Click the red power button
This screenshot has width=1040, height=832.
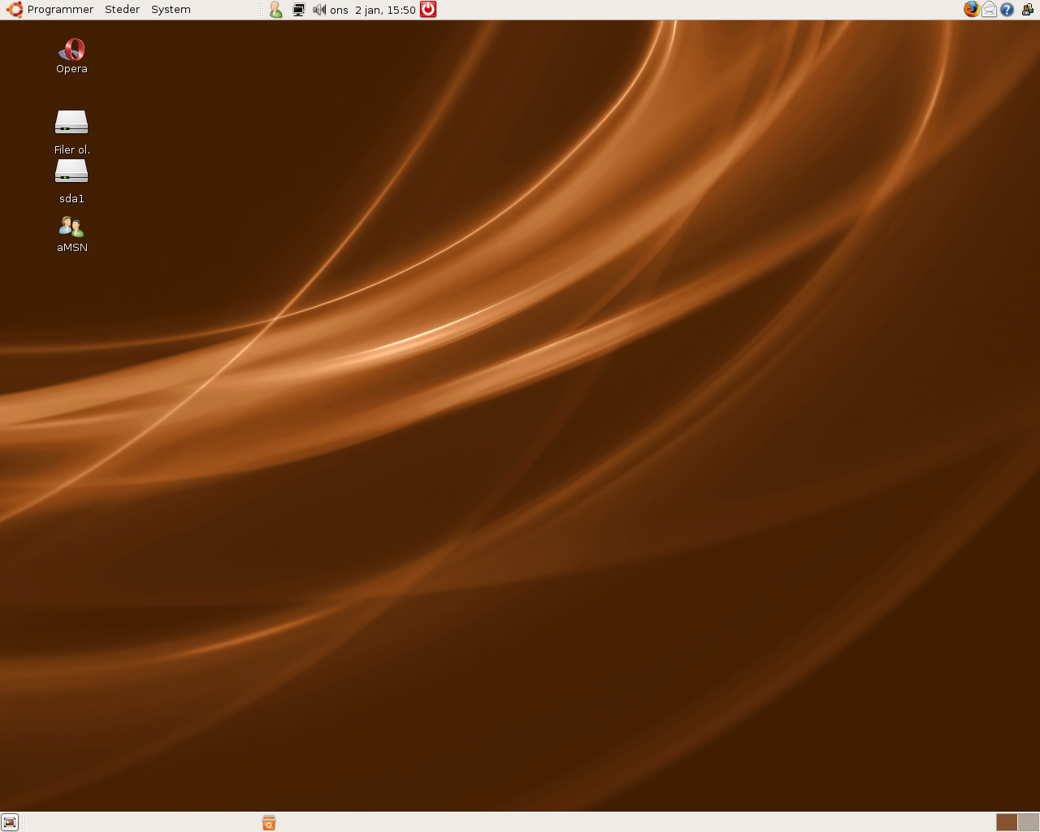tap(428, 10)
